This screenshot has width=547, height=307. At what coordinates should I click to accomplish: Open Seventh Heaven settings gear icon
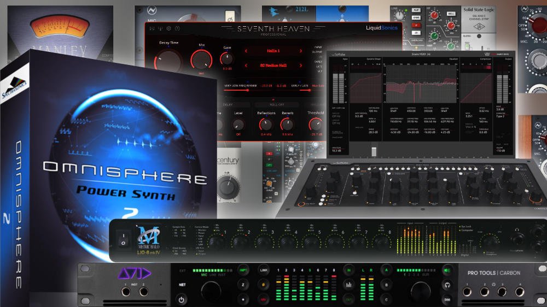tap(168, 28)
